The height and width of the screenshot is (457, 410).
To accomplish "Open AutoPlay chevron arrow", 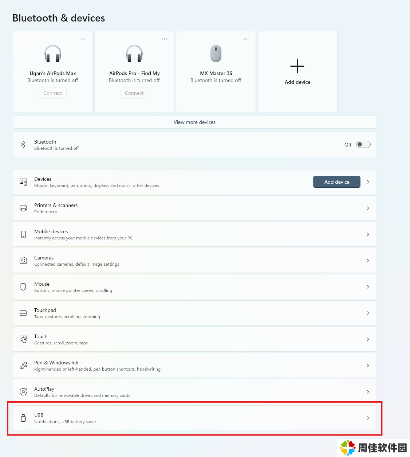I will click(x=368, y=392).
